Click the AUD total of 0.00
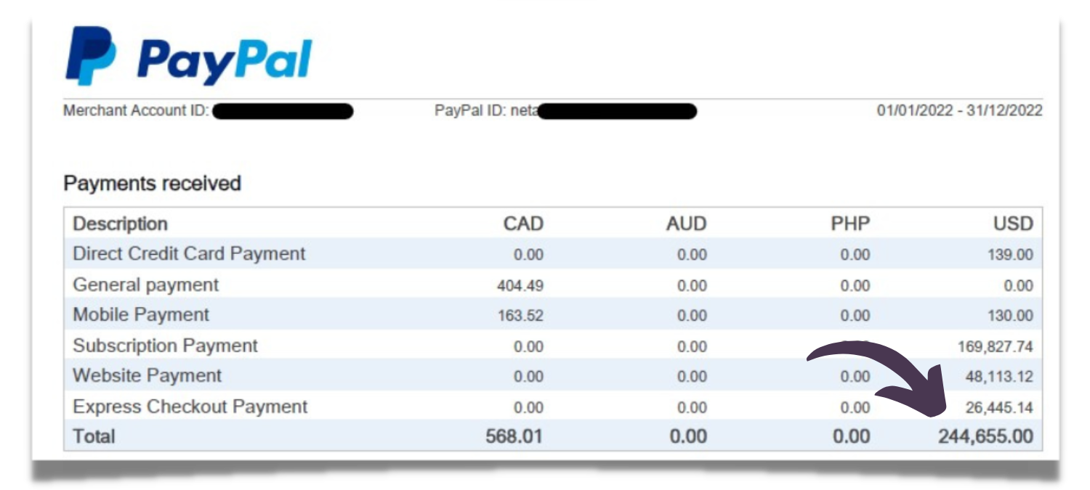The width and height of the screenshot is (1090, 490). click(x=687, y=437)
